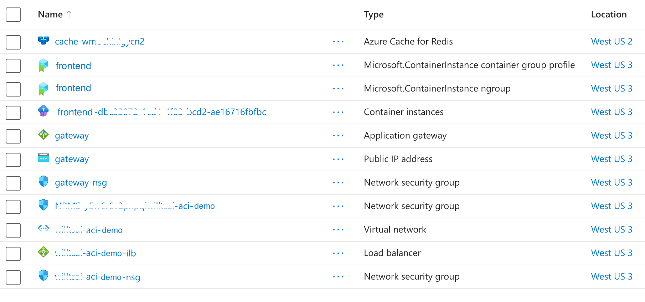Open more options for container group profile row
Screen dimensions: 645x302
338,65
